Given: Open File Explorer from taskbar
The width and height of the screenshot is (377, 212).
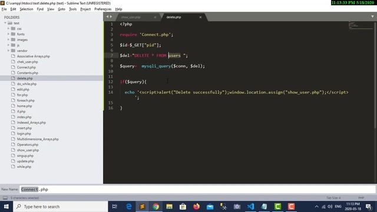Looking at the screenshot, I should click(169, 207).
